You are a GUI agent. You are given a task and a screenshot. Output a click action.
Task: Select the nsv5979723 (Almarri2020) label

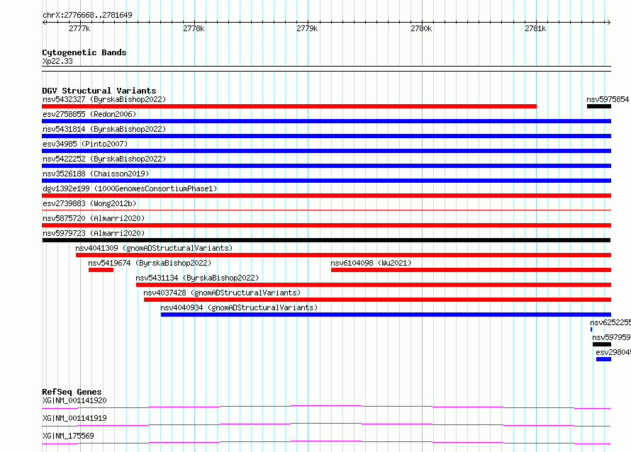(94, 233)
